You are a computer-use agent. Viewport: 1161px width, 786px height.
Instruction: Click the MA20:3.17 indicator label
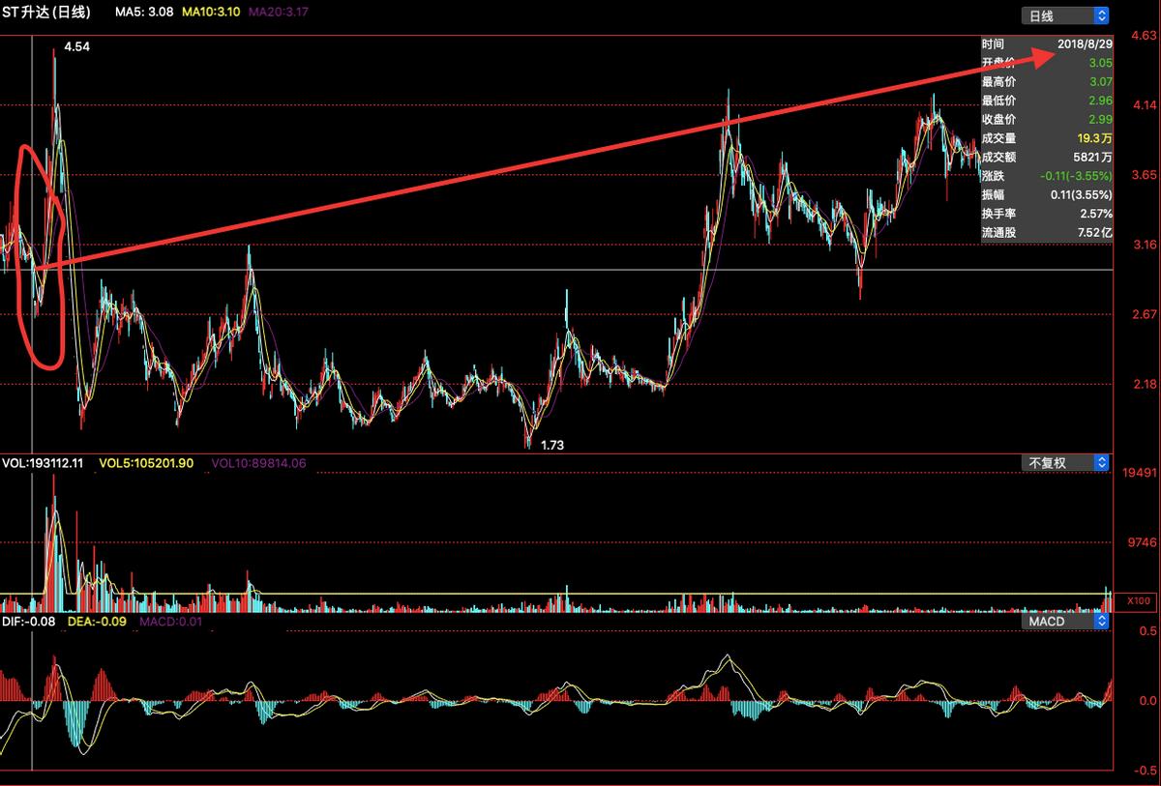pos(279,14)
